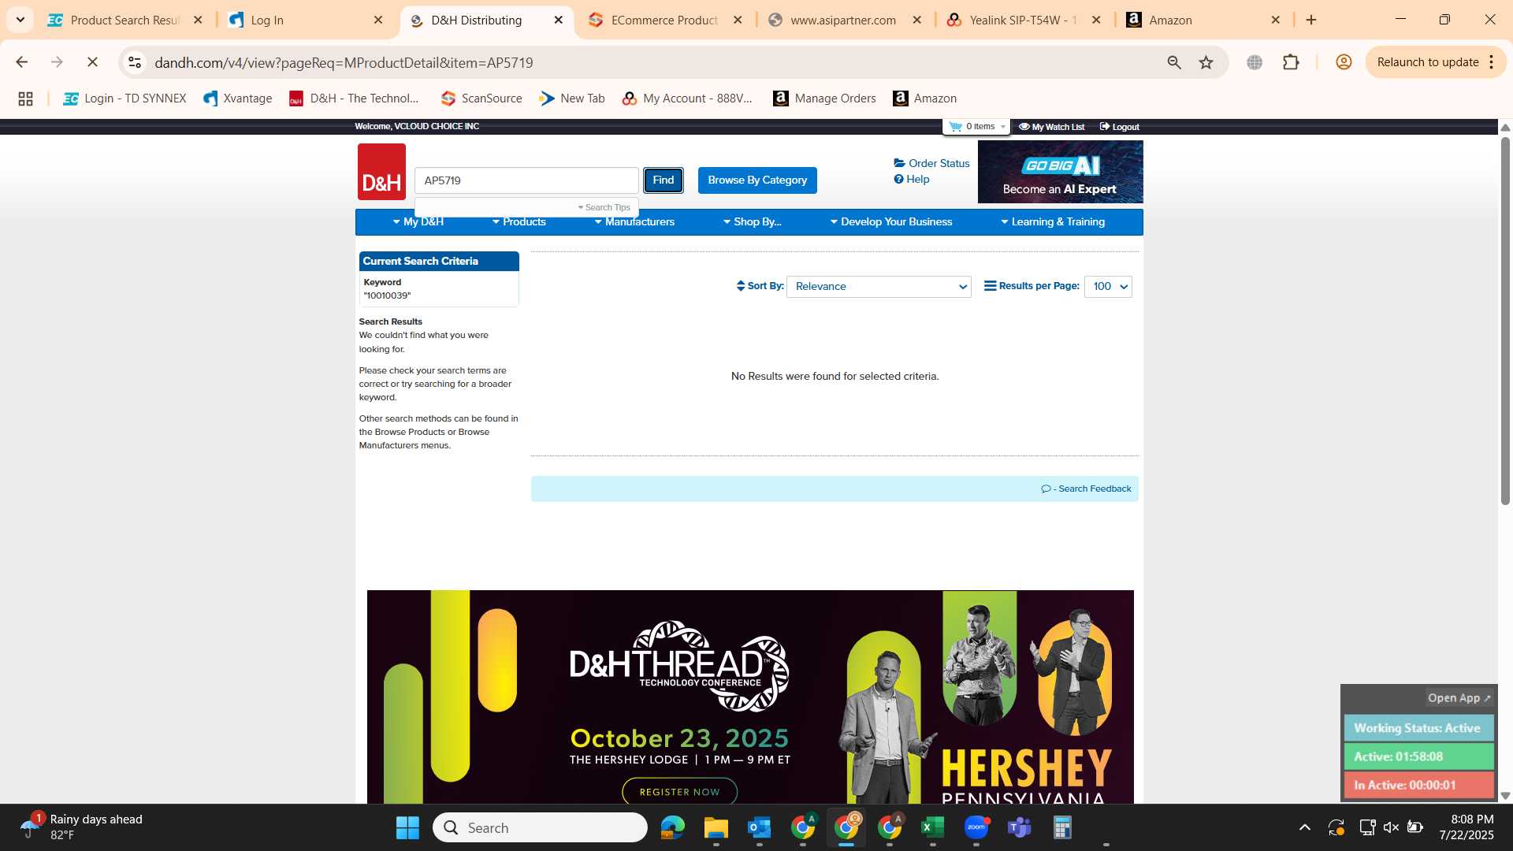Click Logout link
This screenshot has height=851, width=1513.
[1120, 127]
